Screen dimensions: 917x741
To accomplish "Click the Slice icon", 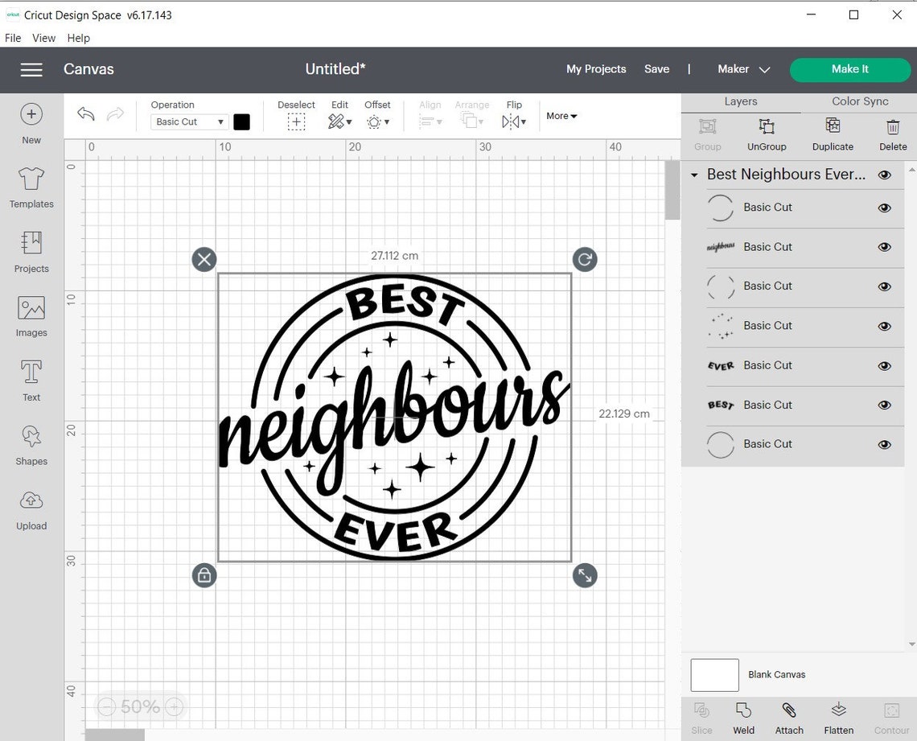I will pyautogui.click(x=701, y=715).
